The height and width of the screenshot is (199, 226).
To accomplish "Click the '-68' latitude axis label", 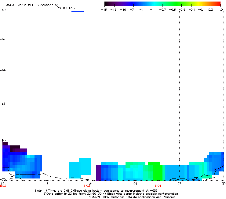I will tap(3, 140).
